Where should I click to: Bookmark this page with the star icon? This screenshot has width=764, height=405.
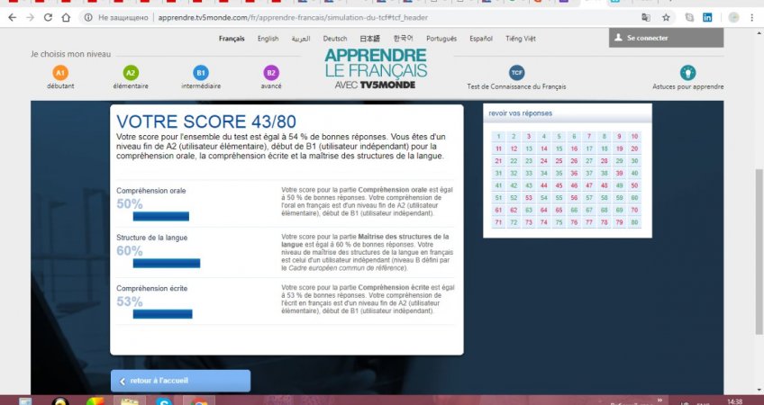click(x=666, y=17)
